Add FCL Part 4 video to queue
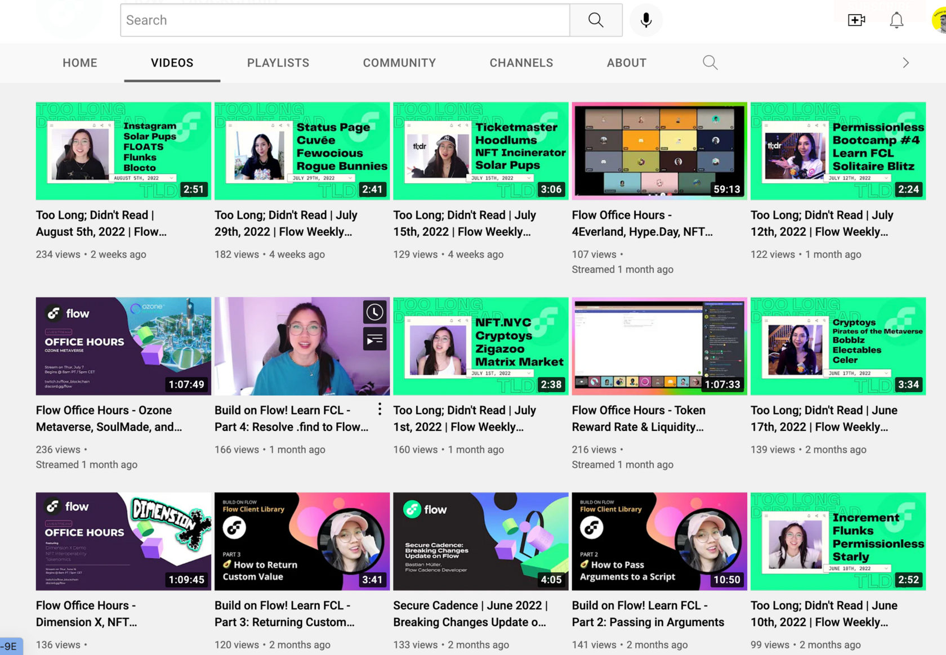The width and height of the screenshot is (946, 655). click(x=374, y=339)
